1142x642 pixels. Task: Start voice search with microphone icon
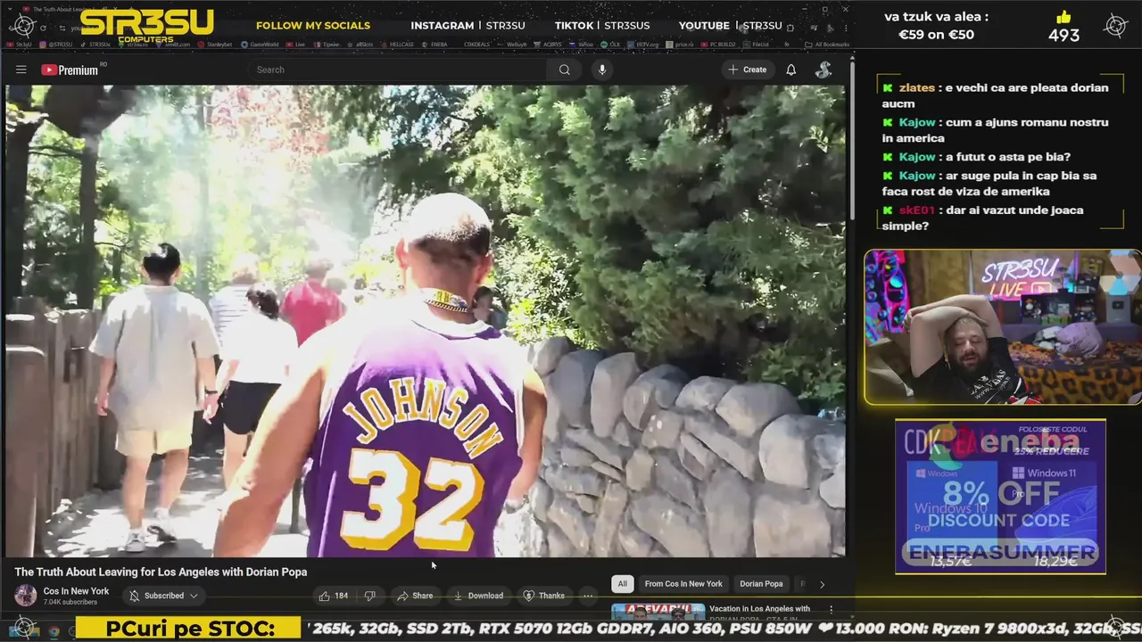pyautogui.click(x=602, y=70)
